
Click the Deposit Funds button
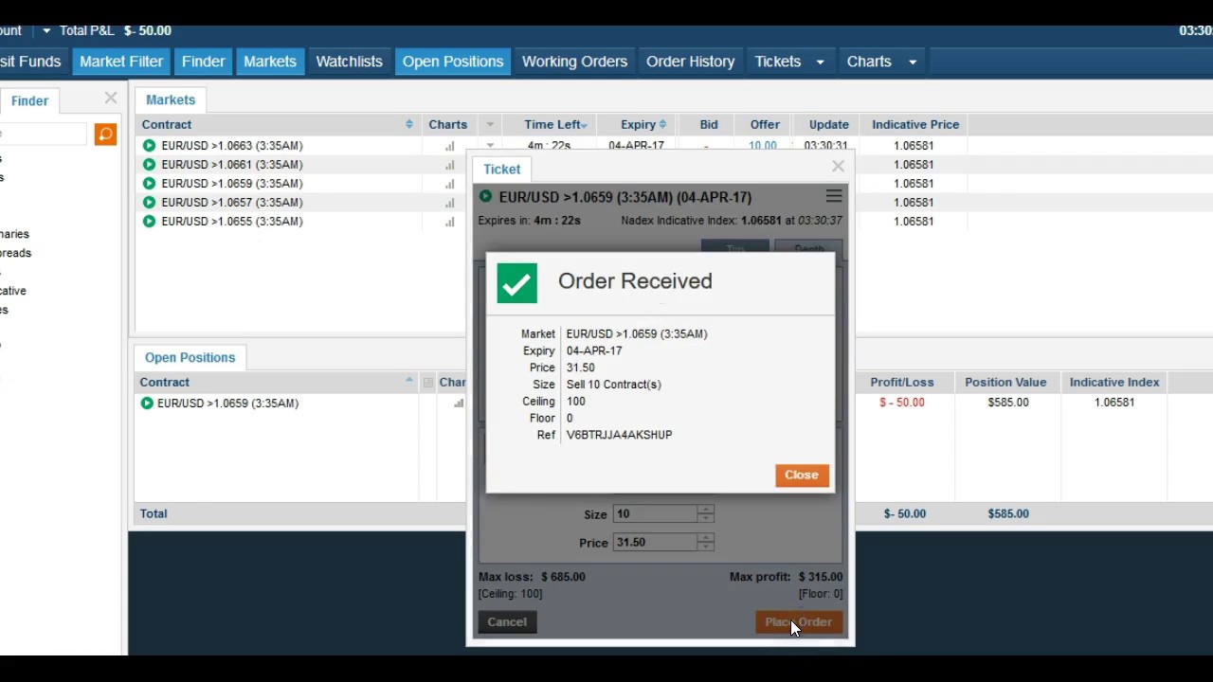pyautogui.click(x=31, y=62)
